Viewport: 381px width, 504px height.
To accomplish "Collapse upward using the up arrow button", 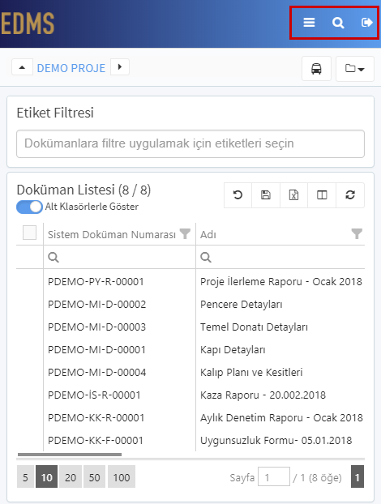I will [22, 67].
